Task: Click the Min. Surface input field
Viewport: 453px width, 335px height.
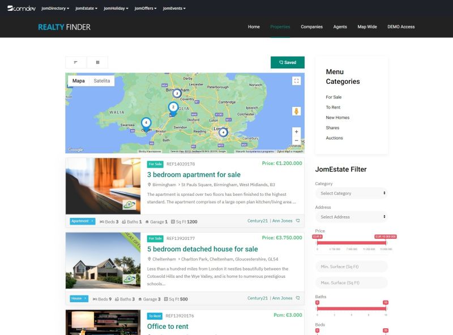Action: tap(351, 267)
